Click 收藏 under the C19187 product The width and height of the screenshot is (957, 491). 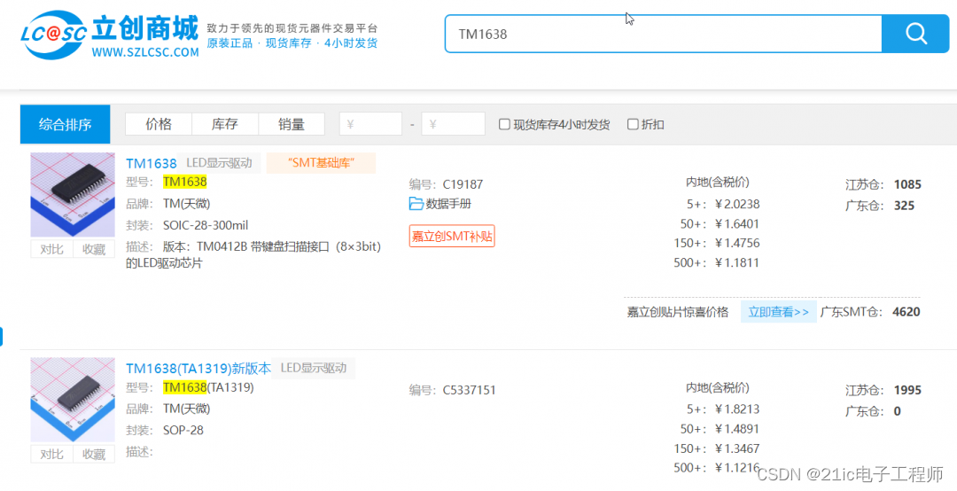(x=94, y=249)
